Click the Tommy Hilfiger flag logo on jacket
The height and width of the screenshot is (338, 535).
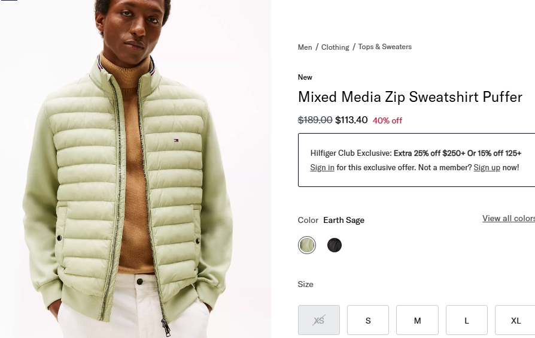[x=177, y=140]
